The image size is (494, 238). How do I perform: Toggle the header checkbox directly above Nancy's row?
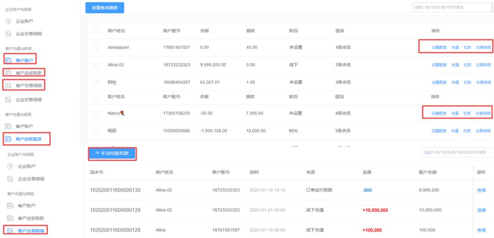pyautogui.click(x=96, y=97)
